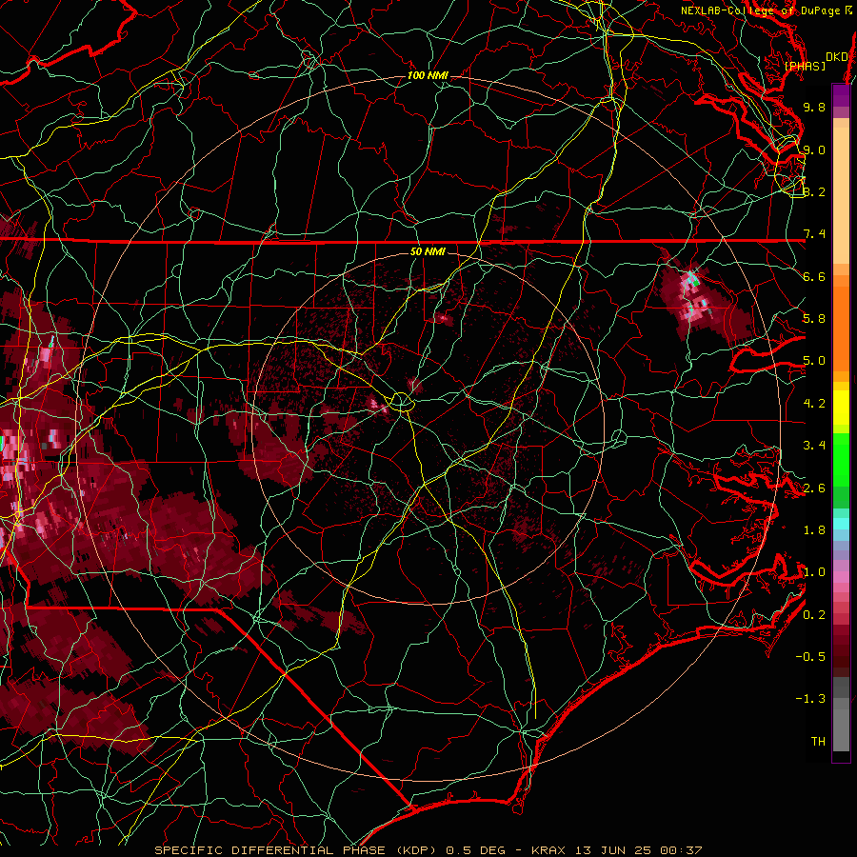
Task: Select the 5.8 scale value
Action: 814,319
